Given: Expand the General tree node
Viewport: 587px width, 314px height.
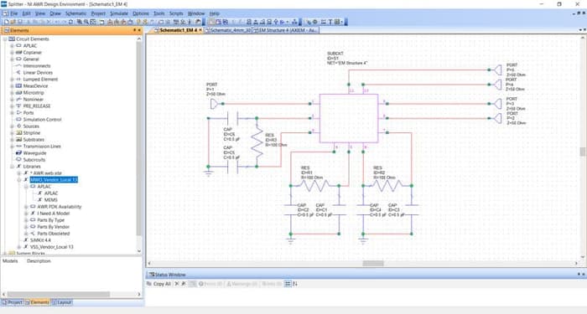Looking at the screenshot, I should point(12,59).
